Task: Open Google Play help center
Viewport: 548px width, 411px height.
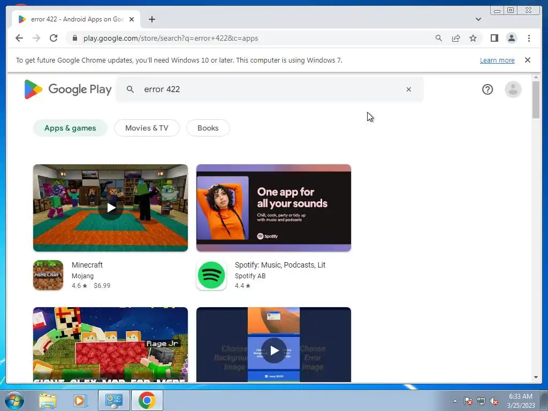Action: (487, 89)
